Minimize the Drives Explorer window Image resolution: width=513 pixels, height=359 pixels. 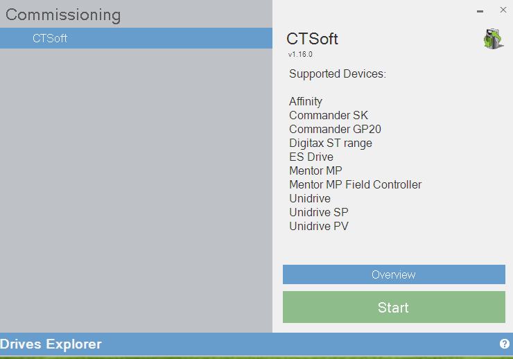(x=480, y=10)
